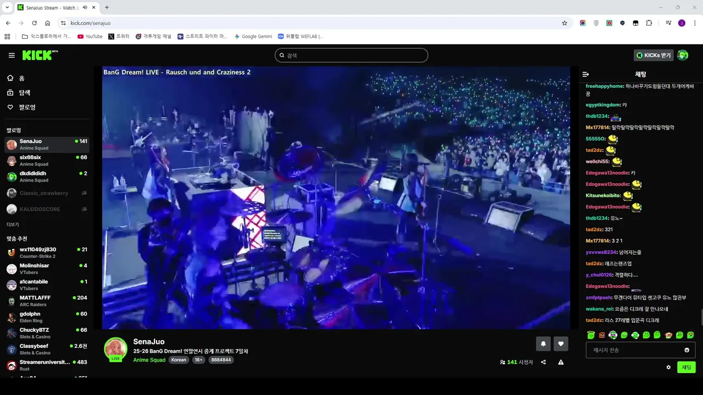Open offline KALEIDOSCORE channel
Viewport: 703px width, 395px height.
tap(47, 209)
